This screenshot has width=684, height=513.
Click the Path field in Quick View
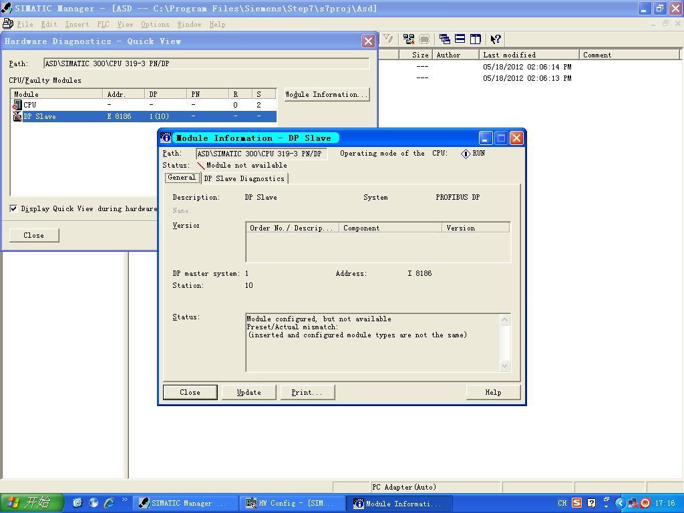point(207,63)
